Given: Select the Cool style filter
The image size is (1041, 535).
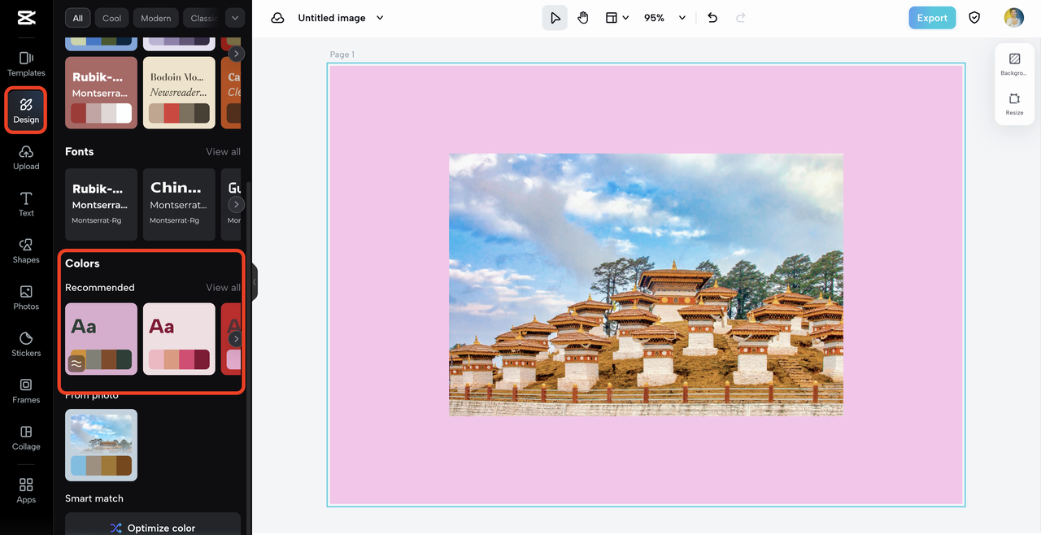Looking at the screenshot, I should 112,18.
